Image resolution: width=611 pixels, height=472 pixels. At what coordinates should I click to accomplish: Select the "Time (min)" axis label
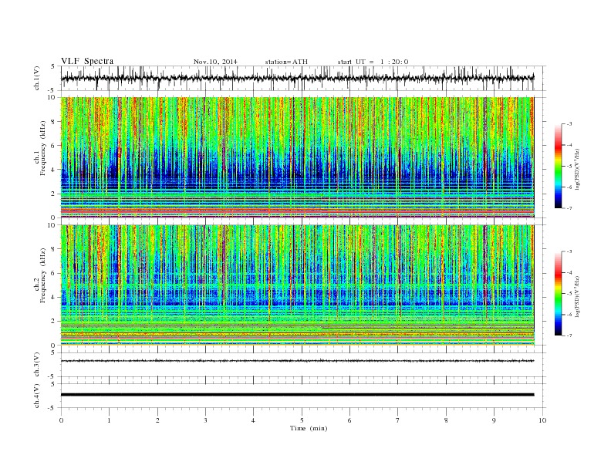[x=309, y=428]
